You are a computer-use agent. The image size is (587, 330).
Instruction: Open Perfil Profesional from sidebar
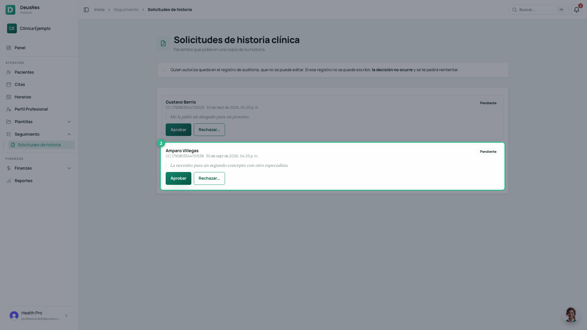39,109
